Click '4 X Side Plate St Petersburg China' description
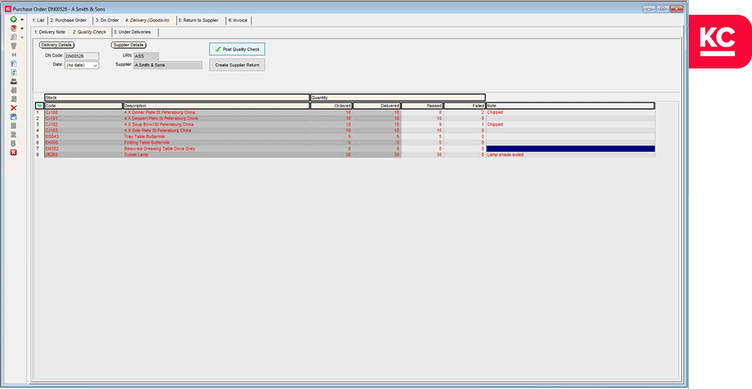The height and width of the screenshot is (389, 752). click(157, 130)
